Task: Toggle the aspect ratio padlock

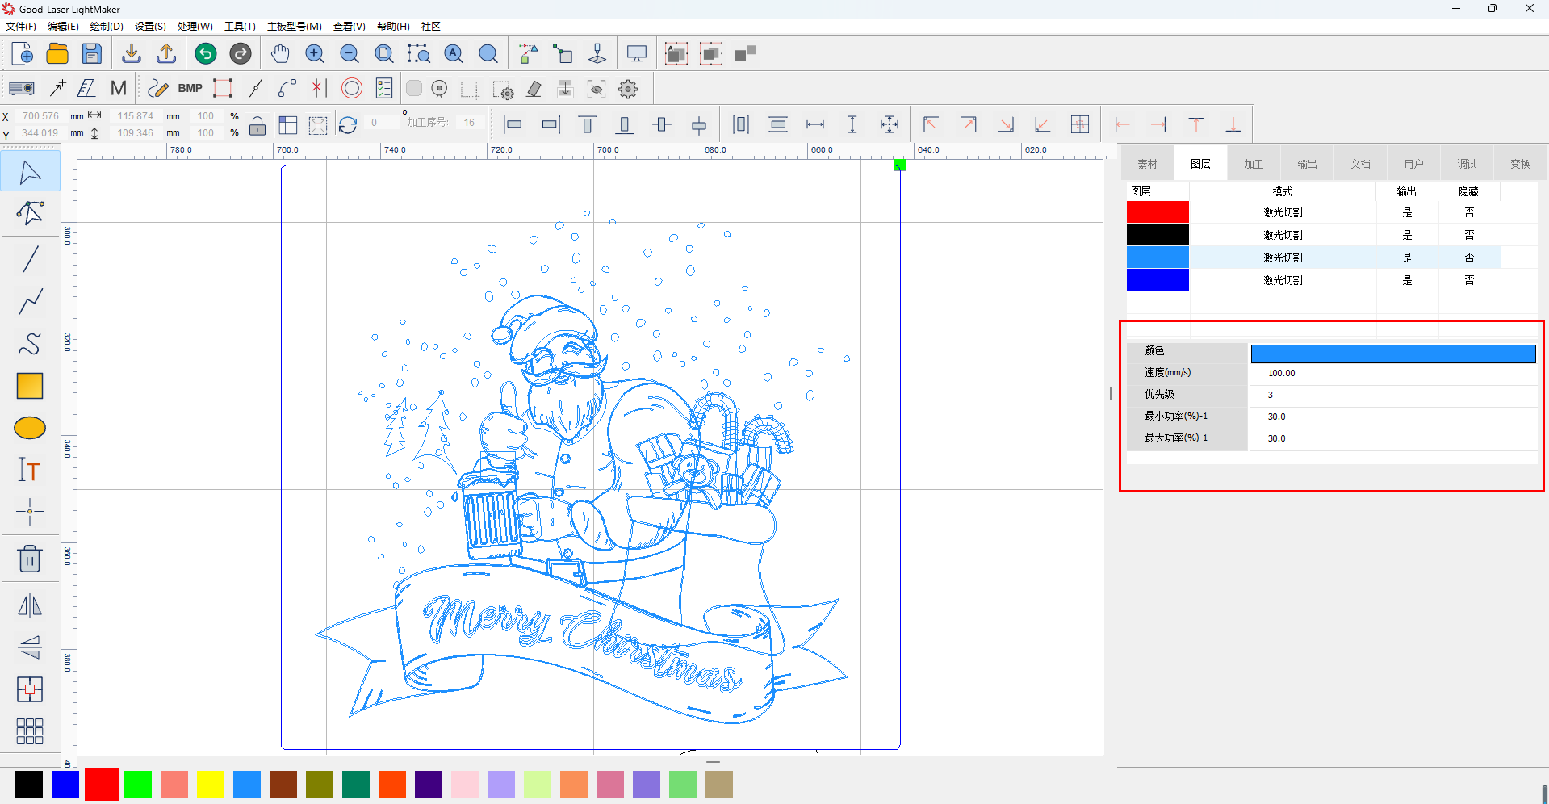Action: (x=257, y=126)
